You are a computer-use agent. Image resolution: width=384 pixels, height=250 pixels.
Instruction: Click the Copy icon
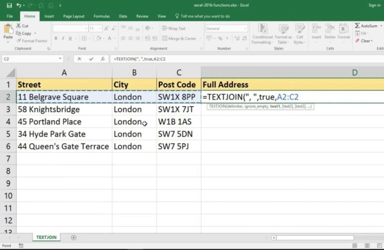(x=18, y=33)
